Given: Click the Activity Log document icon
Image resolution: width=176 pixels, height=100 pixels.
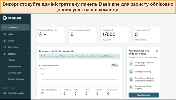Looking at the screenshot, I should point(5,47).
